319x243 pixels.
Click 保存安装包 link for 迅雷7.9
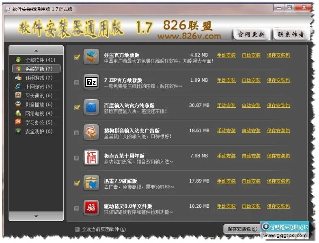pos(278,181)
